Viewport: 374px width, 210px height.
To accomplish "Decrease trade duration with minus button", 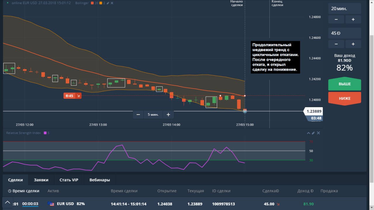I will pyautogui.click(x=336, y=19).
